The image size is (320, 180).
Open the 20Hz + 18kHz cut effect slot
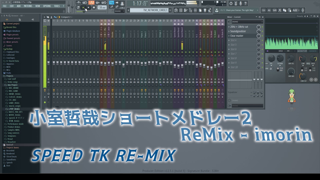pyautogui.click(x=242, y=27)
